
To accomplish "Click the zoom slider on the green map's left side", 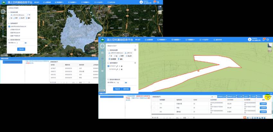I will pyautogui.click(x=102, y=59).
